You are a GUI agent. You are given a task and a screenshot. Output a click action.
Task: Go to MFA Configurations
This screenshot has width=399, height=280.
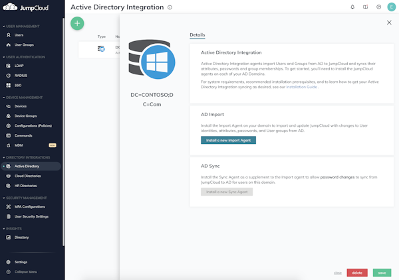click(x=29, y=206)
